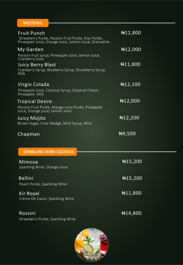This screenshot has width=183, height=265.
Task: Select the Tropical Desire drink
Action: point(34,101)
